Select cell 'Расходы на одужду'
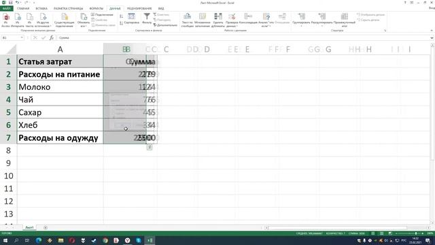The height and width of the screenshot is (245, 435). (x=60, y=137)
